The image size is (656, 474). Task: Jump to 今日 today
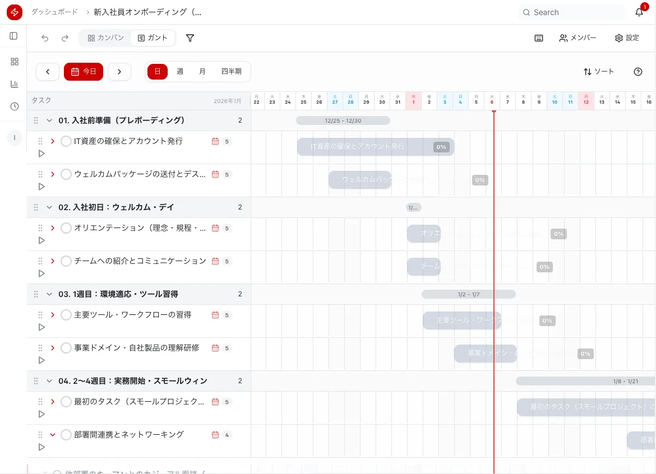(84, 72)
